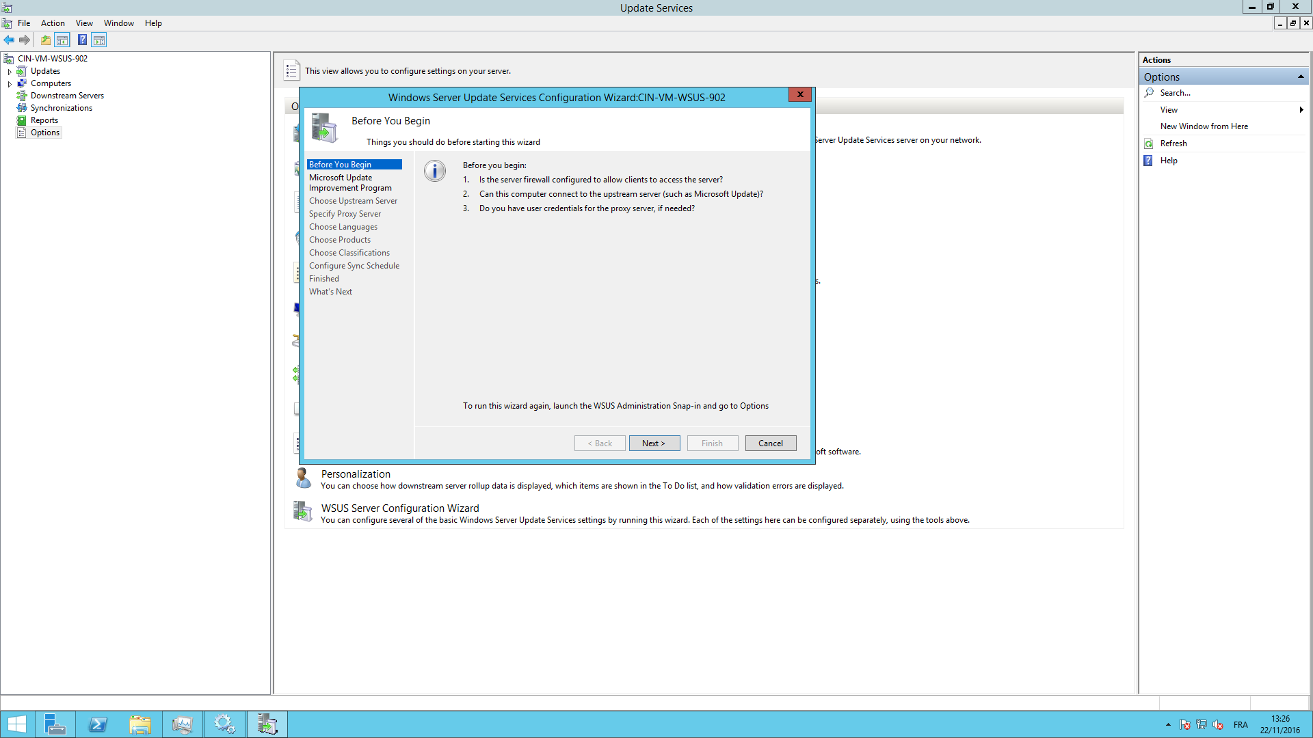This screenshot has height=738, width=1313.
Task: Collapse the Options section in Actions pane
Action: (1300, 77)
